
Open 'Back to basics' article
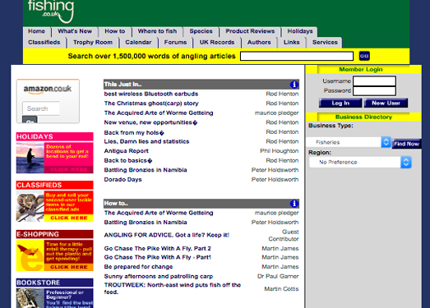point(127,161)
